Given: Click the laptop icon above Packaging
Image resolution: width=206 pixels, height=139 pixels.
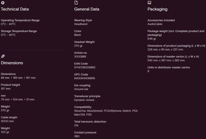Looking at the screenshot, I should (149, 3).
